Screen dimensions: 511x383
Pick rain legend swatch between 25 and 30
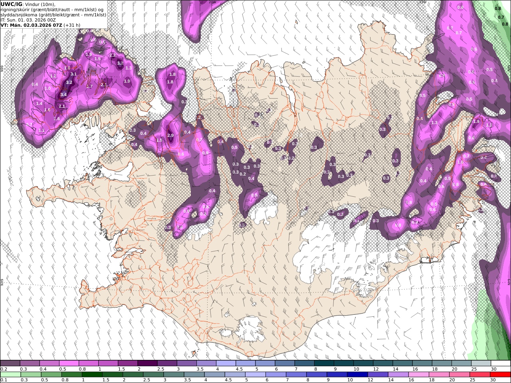(x=480, y=375)
